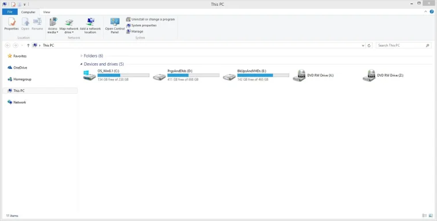Expand the Folders (6) group
Image resolution: width=437 pixels, height=221 pixels.
click(x=82, y=56)
